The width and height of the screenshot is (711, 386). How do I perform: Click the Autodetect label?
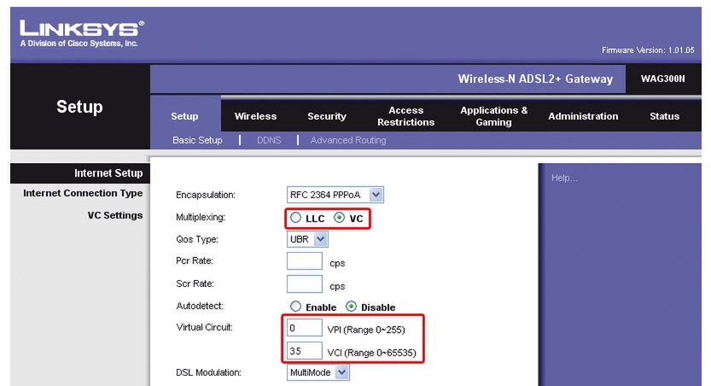tap(200, 306)
